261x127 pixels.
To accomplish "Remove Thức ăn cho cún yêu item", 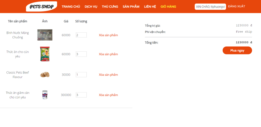I will (x=108, y=54).
